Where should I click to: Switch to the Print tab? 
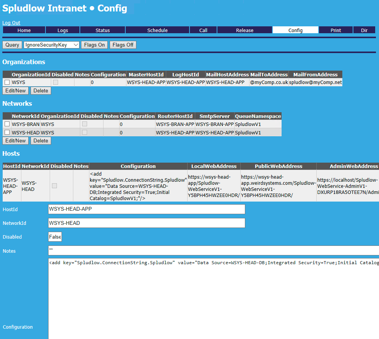336,30
